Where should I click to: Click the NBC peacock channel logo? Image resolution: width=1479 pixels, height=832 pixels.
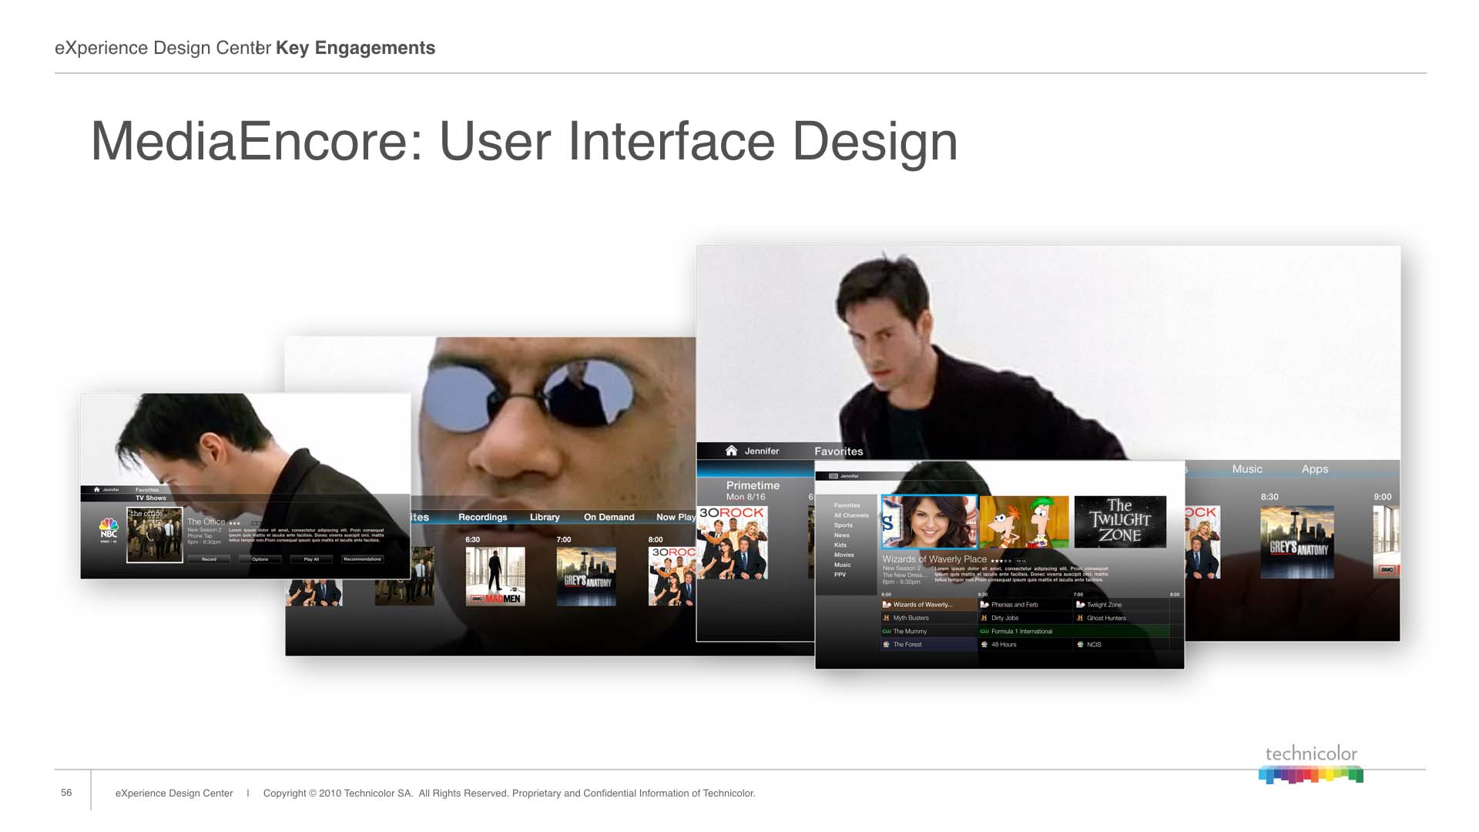tap(109, 529)
